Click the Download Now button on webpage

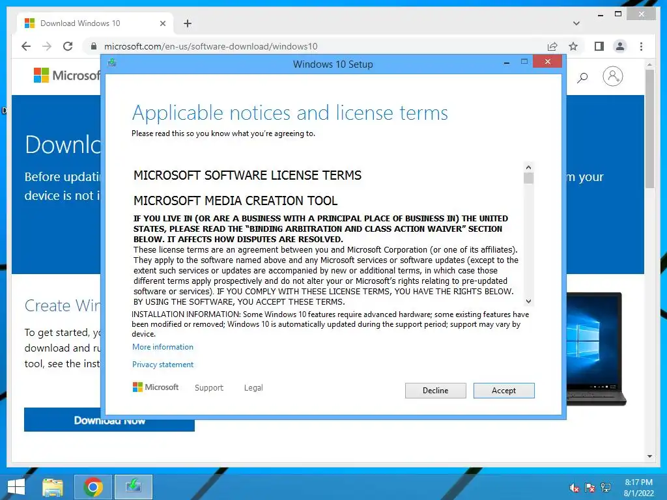coord(109,420)
